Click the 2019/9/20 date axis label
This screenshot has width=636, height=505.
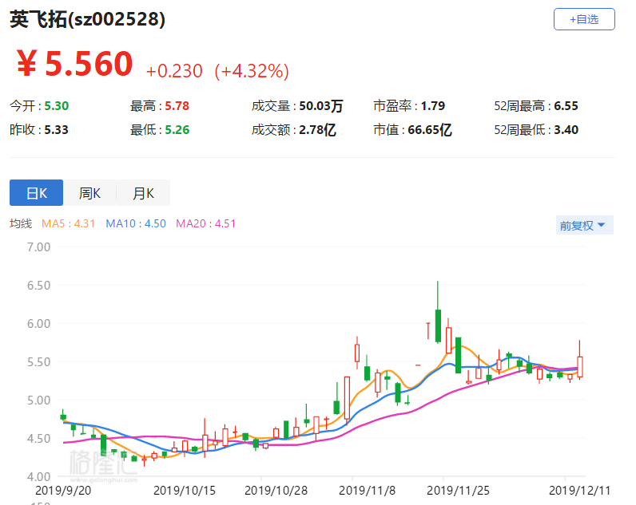coord(63,491)
